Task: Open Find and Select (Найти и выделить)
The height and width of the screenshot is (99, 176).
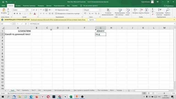Action: coord(167,12)
